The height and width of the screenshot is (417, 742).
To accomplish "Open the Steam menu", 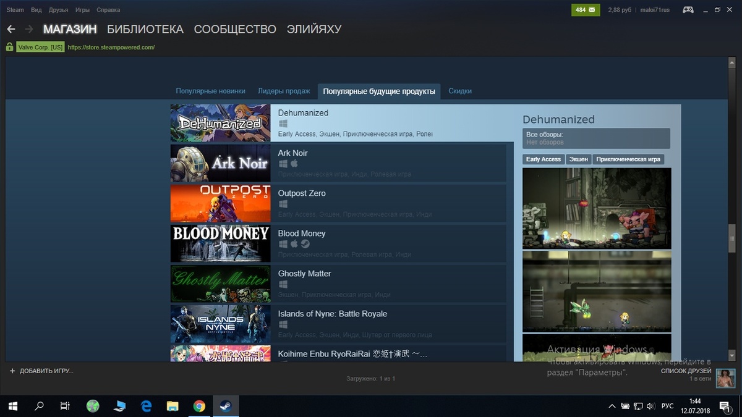I will tap(15, 10).
